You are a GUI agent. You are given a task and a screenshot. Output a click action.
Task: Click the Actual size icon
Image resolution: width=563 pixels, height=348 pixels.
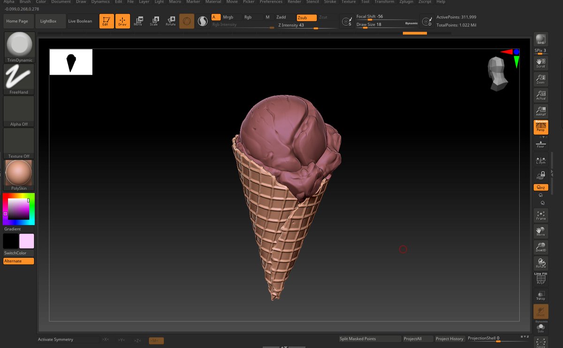(541, 95)
